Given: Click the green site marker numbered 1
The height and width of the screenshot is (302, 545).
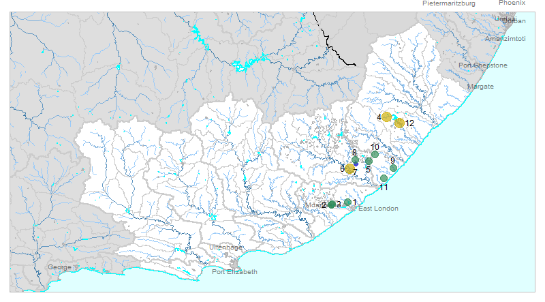Looking at the screenshot, I should [x=347, y=202].
